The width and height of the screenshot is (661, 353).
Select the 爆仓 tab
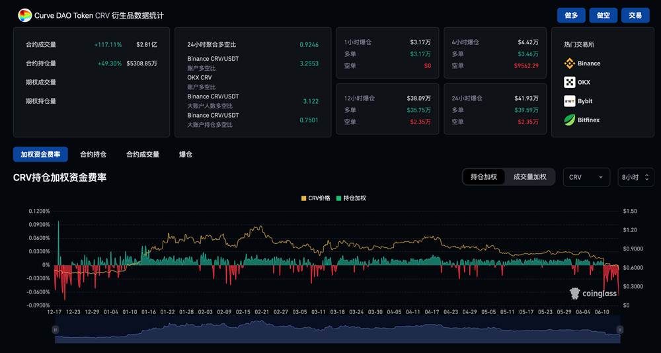(x=186, y=155)
